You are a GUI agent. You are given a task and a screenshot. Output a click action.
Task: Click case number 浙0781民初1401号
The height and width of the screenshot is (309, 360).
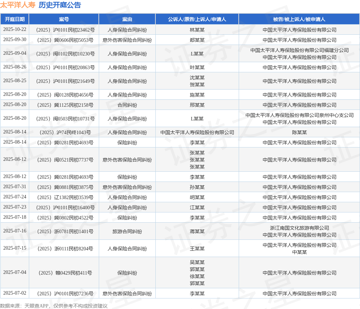point(65,231)
